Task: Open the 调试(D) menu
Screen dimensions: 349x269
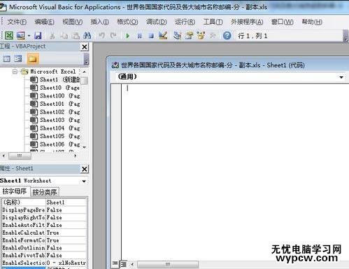Action: click(x=157, y=22)
